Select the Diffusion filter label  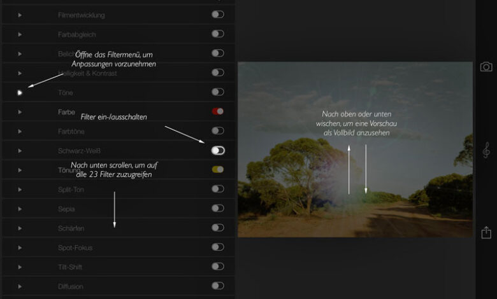[x=71, y=287]
